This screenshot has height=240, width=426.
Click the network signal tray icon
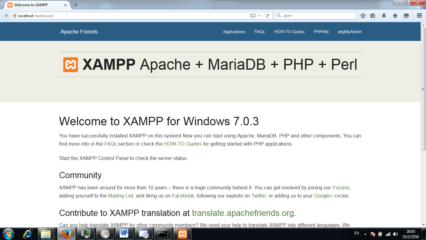pos(388,234)
